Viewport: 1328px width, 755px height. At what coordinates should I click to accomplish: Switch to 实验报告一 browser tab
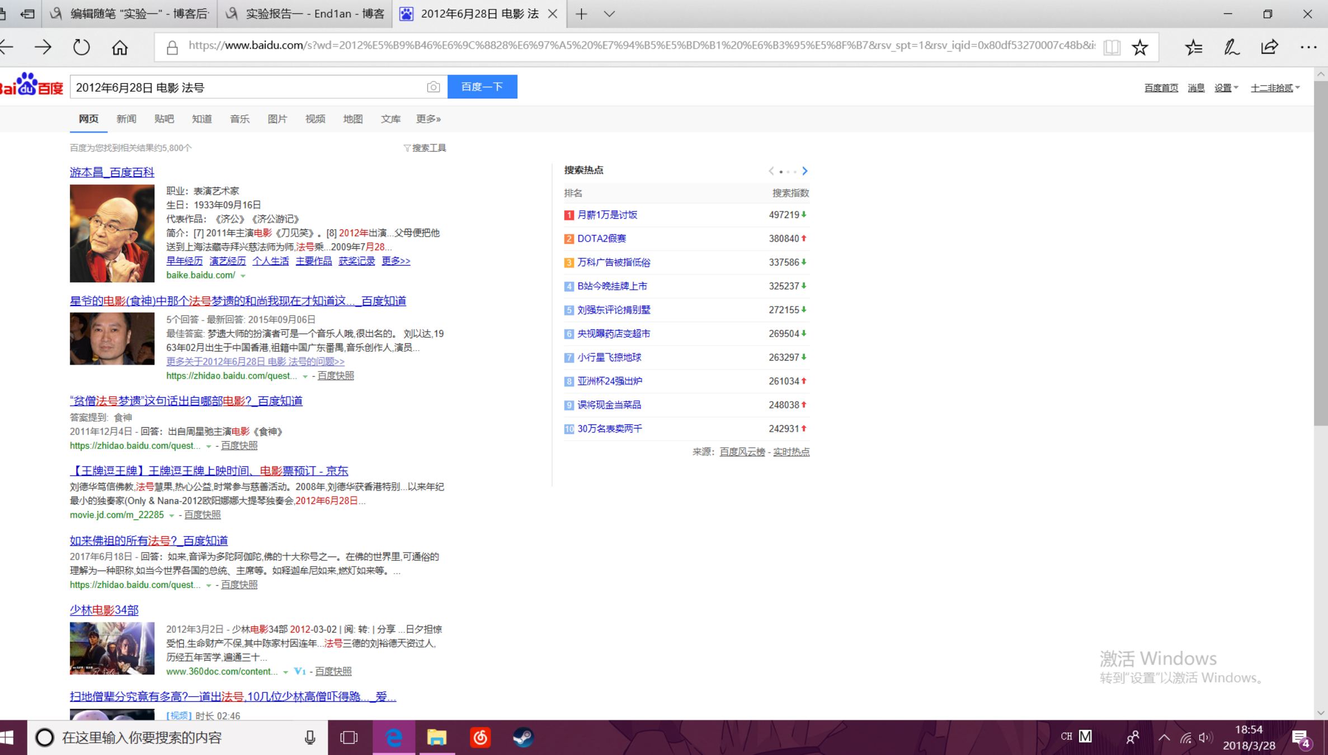305,14
